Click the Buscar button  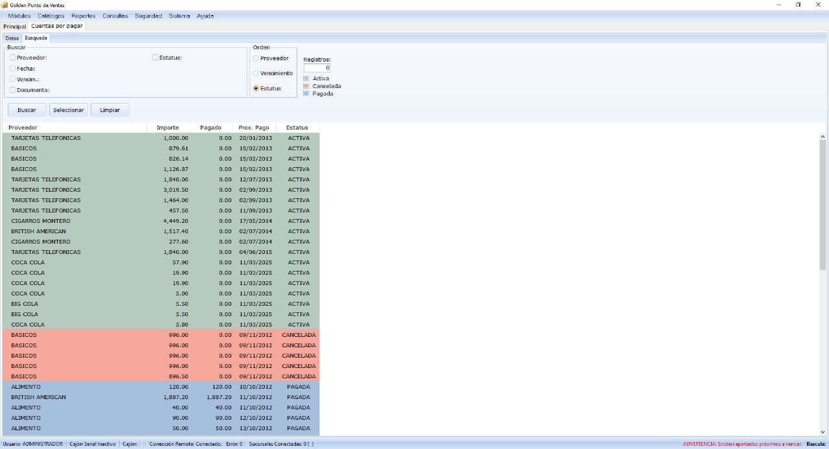(x=27, y=110)
